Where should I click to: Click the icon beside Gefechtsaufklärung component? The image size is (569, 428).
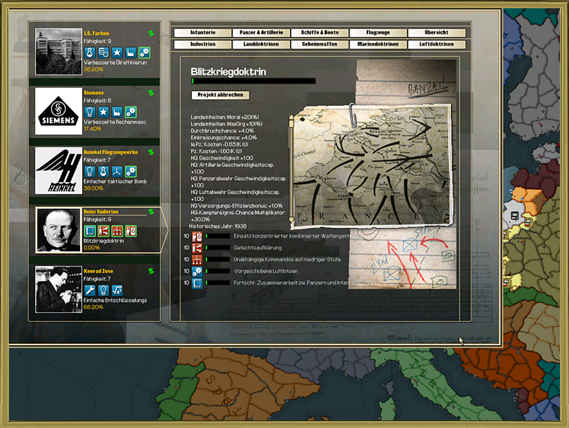click(x=197, y=248)
